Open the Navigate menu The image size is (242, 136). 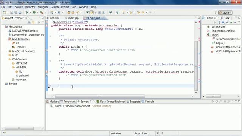point(43,7)
